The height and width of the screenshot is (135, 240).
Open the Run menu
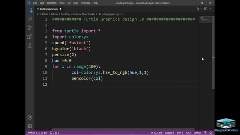point(75,3)
